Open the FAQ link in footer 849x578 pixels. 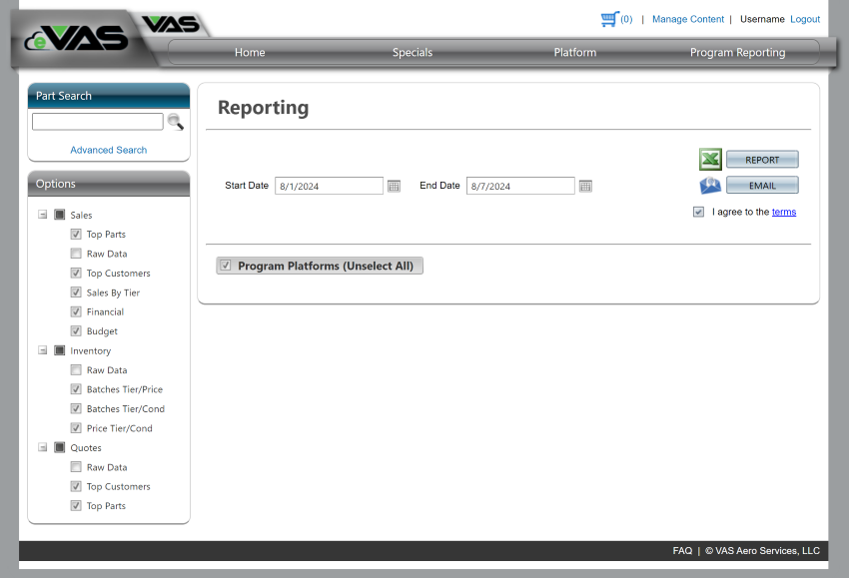pyautogui.click(x=682, y=550)
